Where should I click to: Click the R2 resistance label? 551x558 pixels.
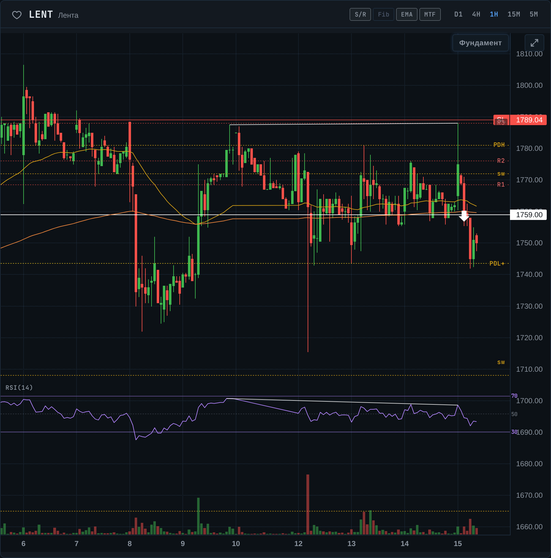pyautogui.click(x=501, y=161)
